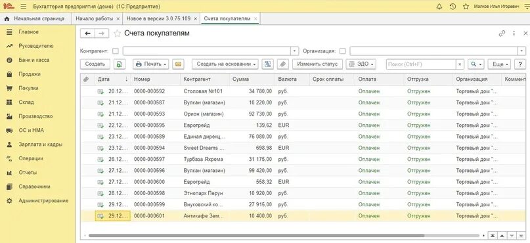Go back with left arrow button
The image size is (530, 243).
[x=88, y=33]
